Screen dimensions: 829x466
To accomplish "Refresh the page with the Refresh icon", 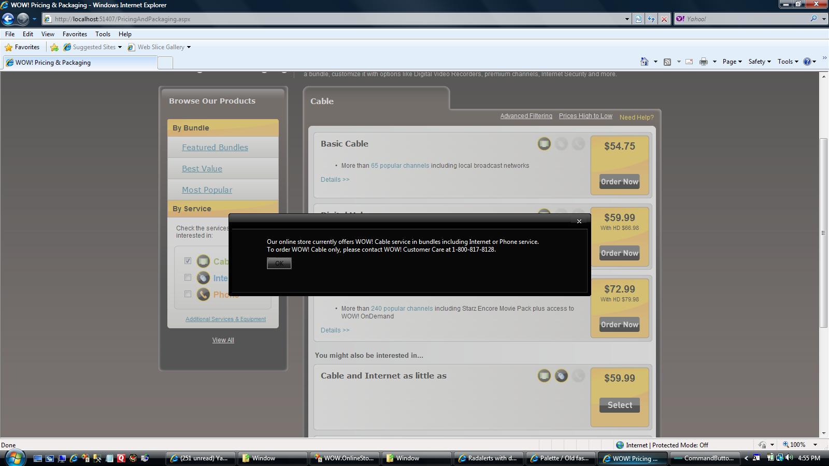I will pos(651,19).
